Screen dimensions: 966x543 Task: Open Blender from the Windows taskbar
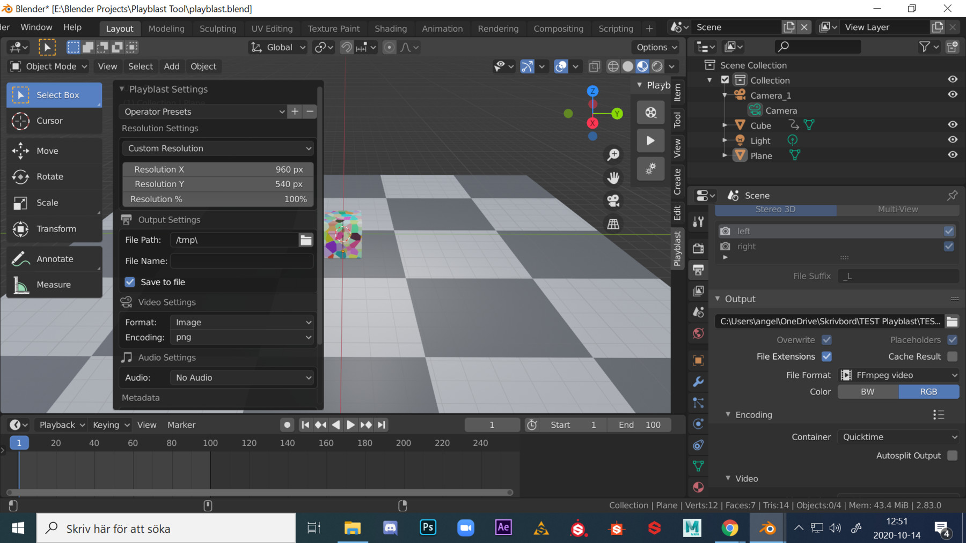[767, 529]
